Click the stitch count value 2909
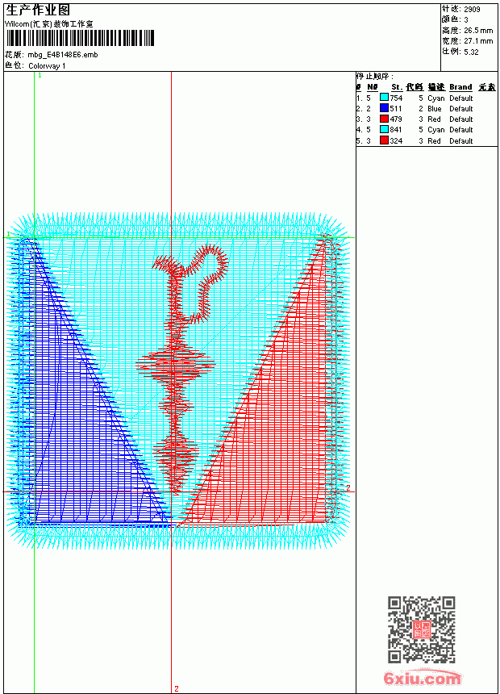 pyautogui.click(x=472, y=9)
